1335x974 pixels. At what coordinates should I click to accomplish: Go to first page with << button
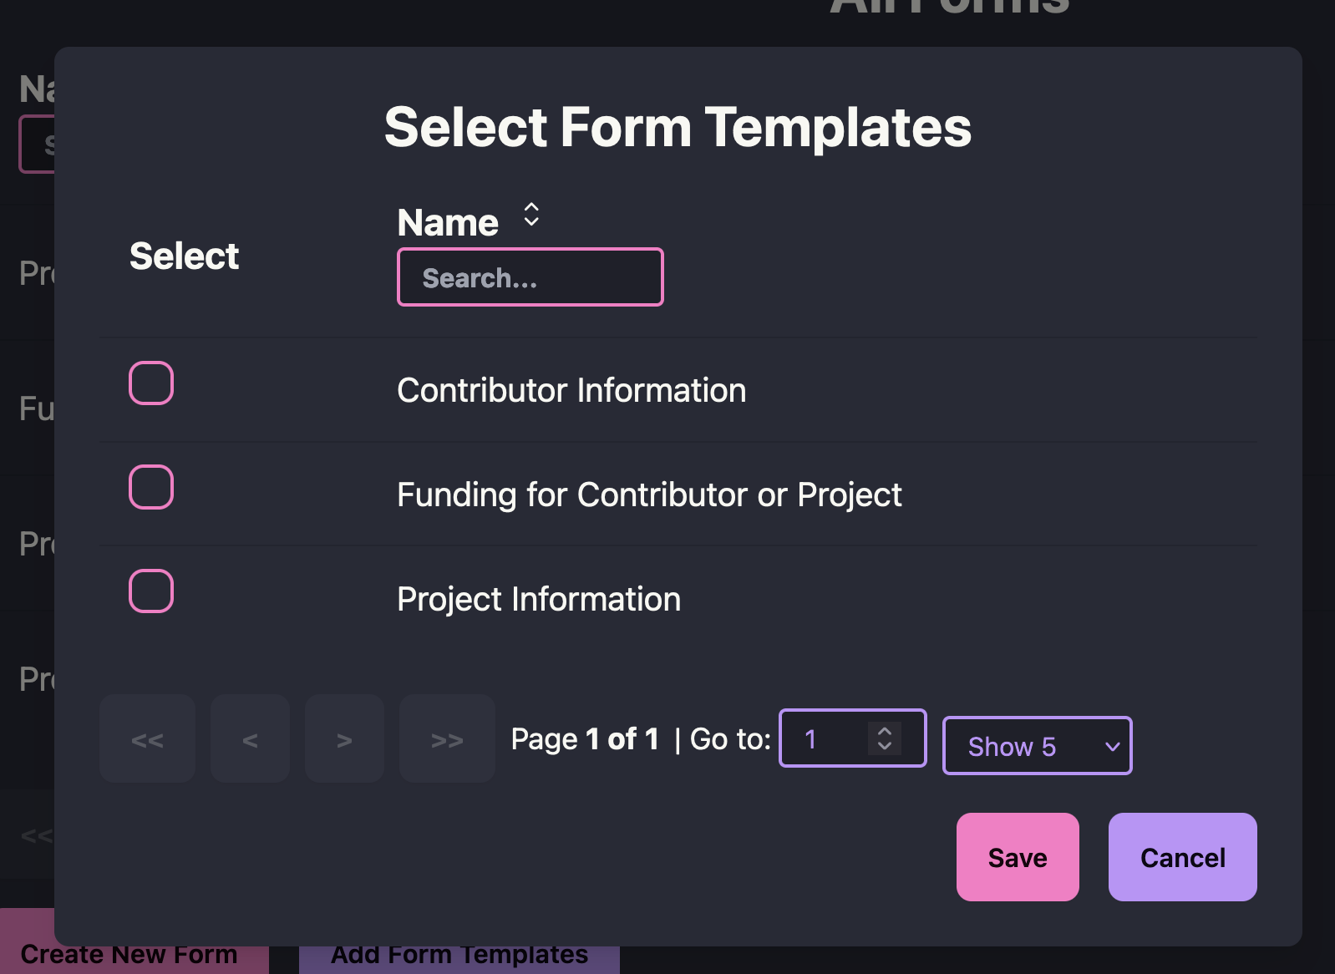[x=147, y=739]
